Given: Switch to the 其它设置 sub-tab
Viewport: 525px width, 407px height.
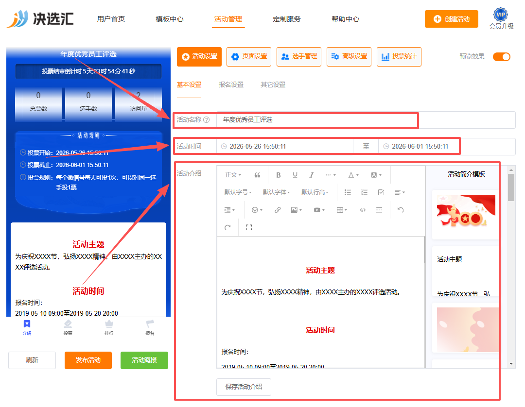Looking at the screenshot, I should click(273, 85).
